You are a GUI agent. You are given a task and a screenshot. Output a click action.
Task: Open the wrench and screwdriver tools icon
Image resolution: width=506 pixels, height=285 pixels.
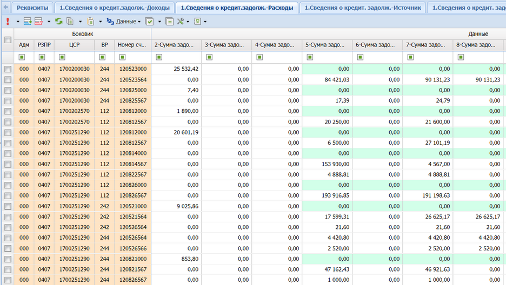181,22
